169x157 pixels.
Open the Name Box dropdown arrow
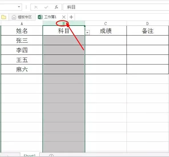[x=19, y=7]
